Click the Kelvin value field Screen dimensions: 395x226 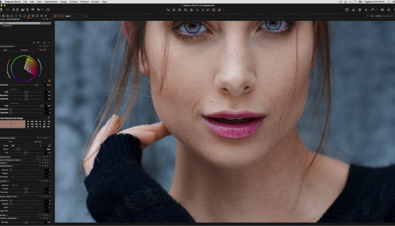click(x=48, y=149)
